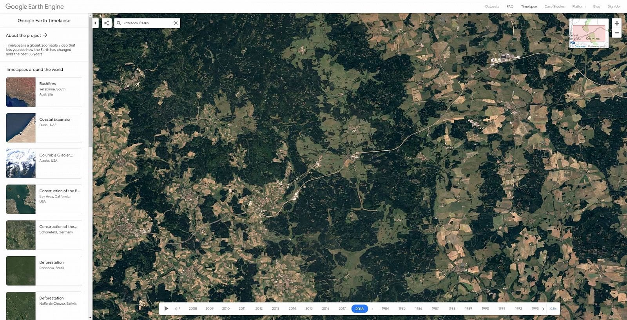The width and height of the screenshot is (627, 320).
Task: Open Deforestation Rondonia, Brazil card
Action: (44, 271)
